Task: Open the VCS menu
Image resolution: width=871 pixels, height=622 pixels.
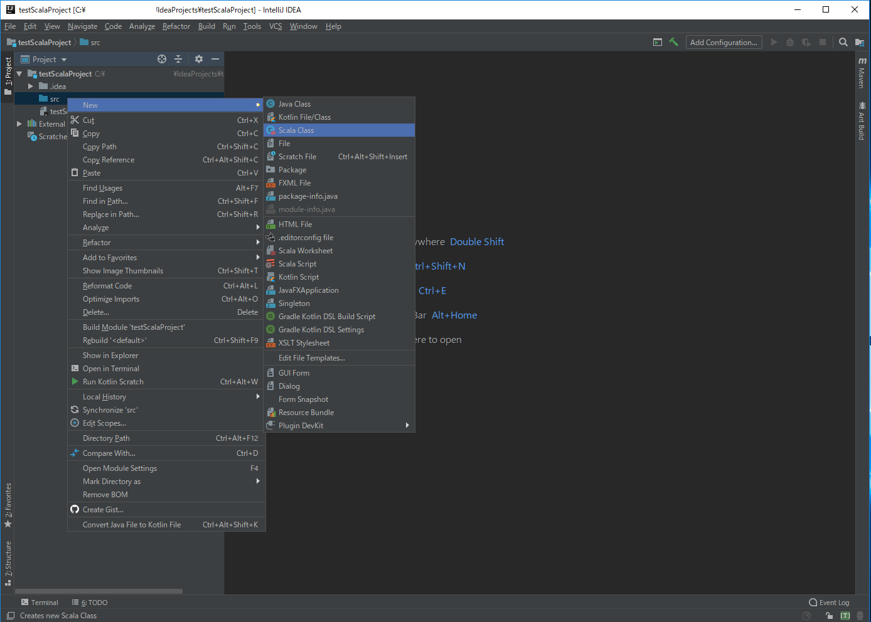Action: (x=275, y=26)
